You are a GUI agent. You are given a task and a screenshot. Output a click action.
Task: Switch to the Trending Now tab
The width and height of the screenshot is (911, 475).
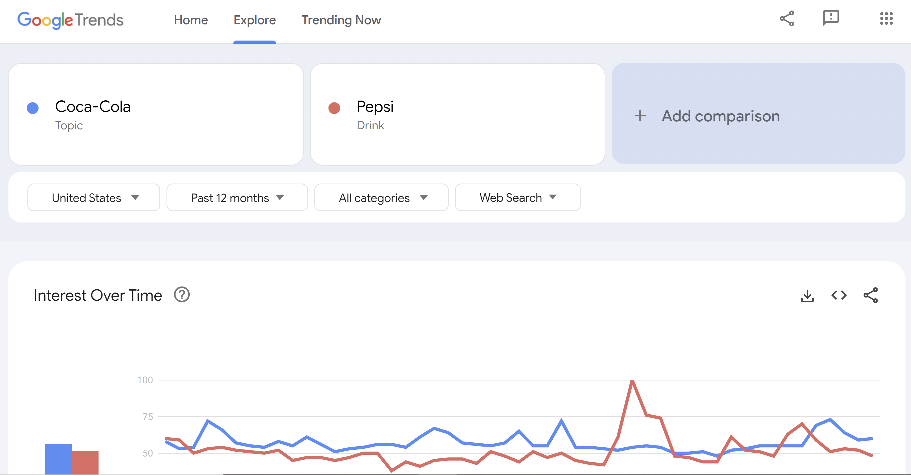[x=341, y=20]
